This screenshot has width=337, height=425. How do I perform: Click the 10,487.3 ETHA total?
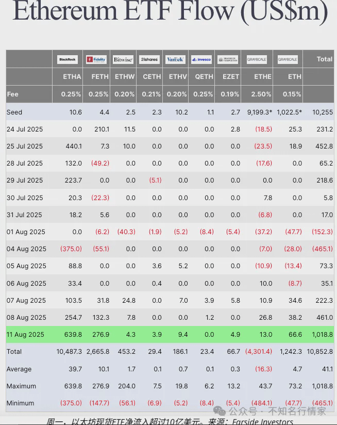(x=69, y=352)
